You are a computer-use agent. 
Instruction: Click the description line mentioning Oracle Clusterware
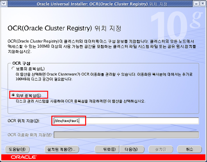pyautogui.click(x=104, y=74)
